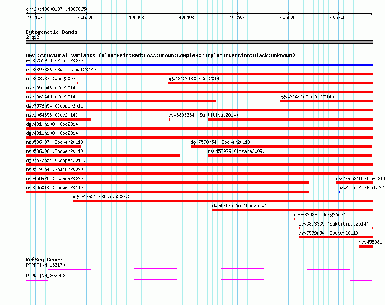Open esv3893334 (Suktitipat2014) variant label
385x305 pixels.
[x=203, y=115]
